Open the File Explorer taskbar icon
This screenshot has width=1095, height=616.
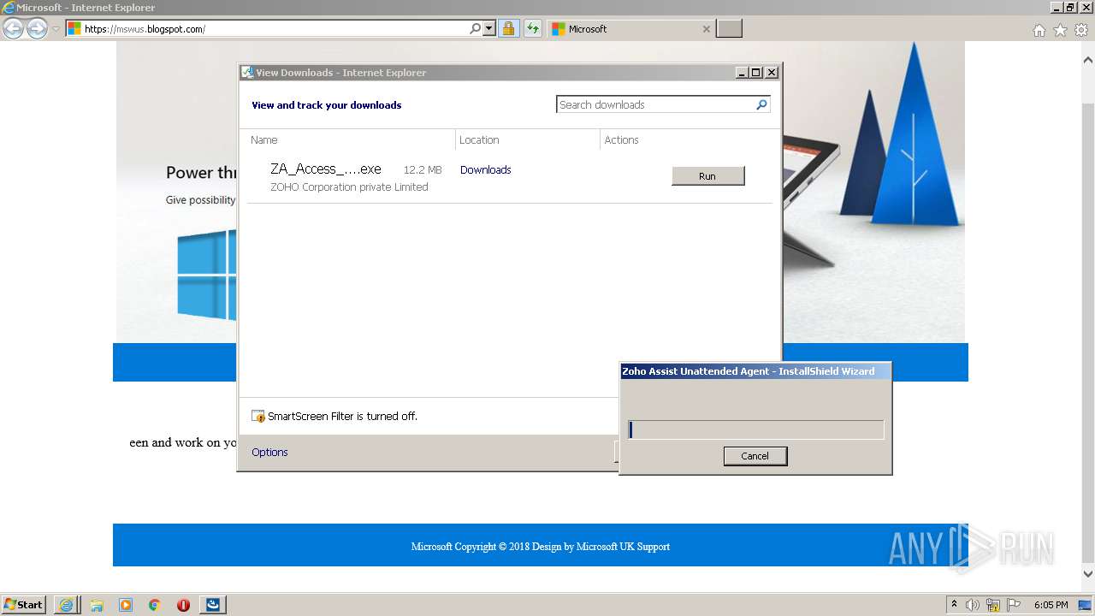(x=97, y=605)
